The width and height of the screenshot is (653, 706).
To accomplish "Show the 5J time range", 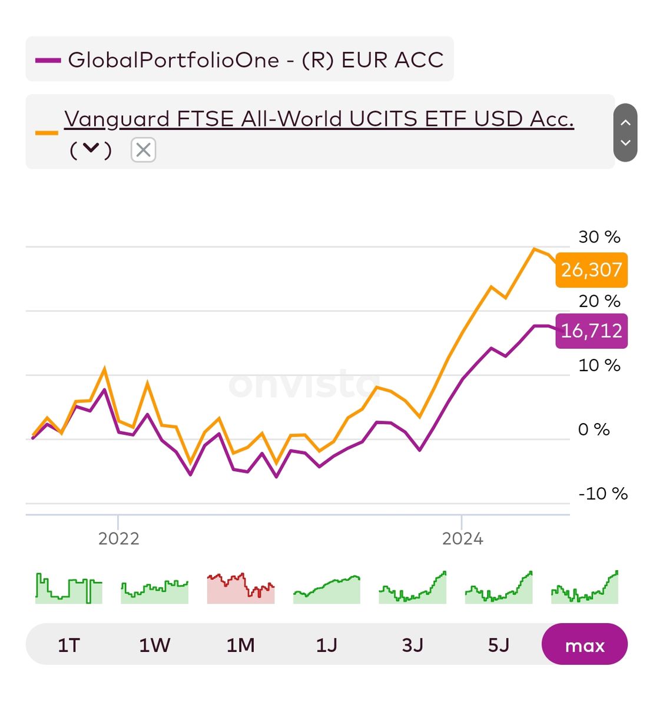I will coord(498,645).
